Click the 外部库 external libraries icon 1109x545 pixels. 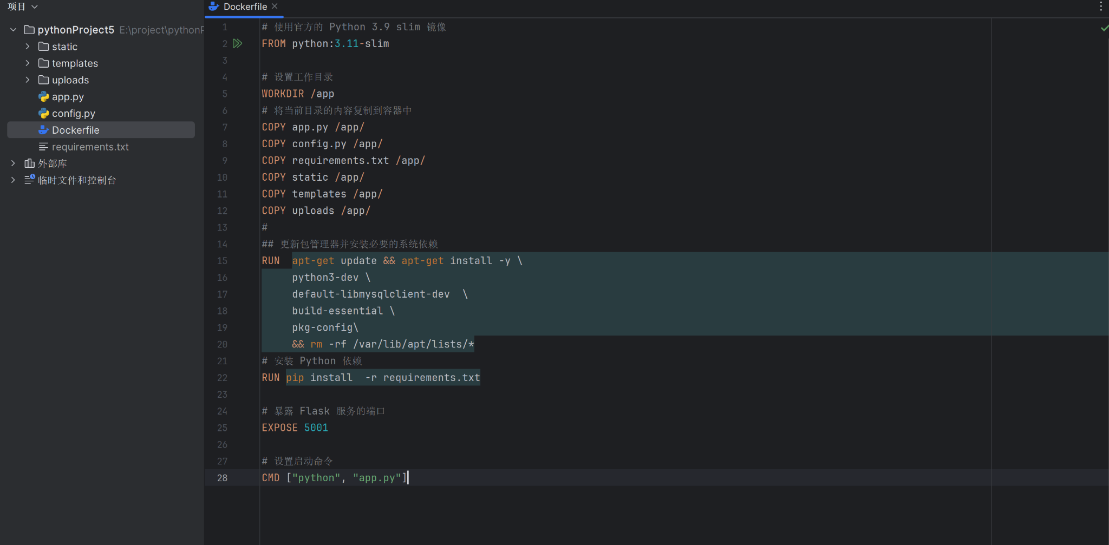pyautogui.click(x=29, y=163)
